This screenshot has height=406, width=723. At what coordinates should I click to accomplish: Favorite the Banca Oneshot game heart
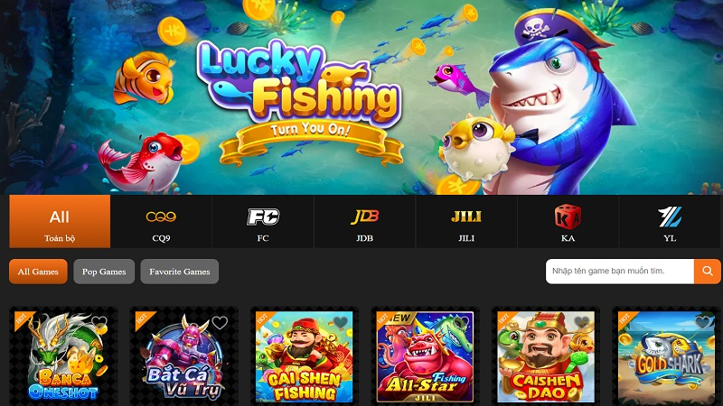99,322
